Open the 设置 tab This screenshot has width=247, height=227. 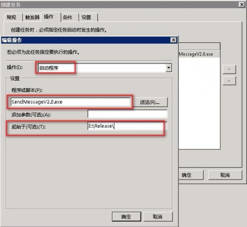tap(86, 17)
